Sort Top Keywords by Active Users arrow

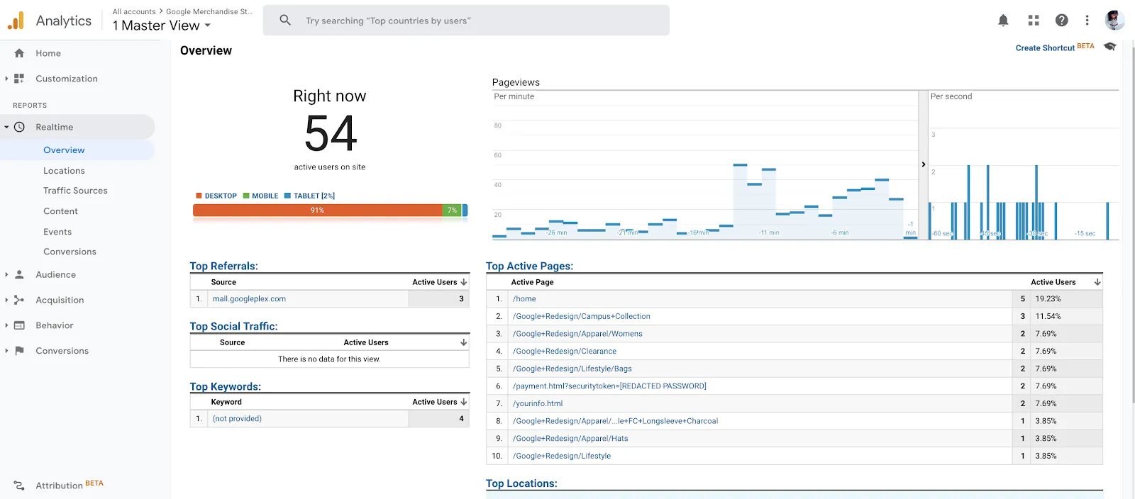(x=464, y=402)
